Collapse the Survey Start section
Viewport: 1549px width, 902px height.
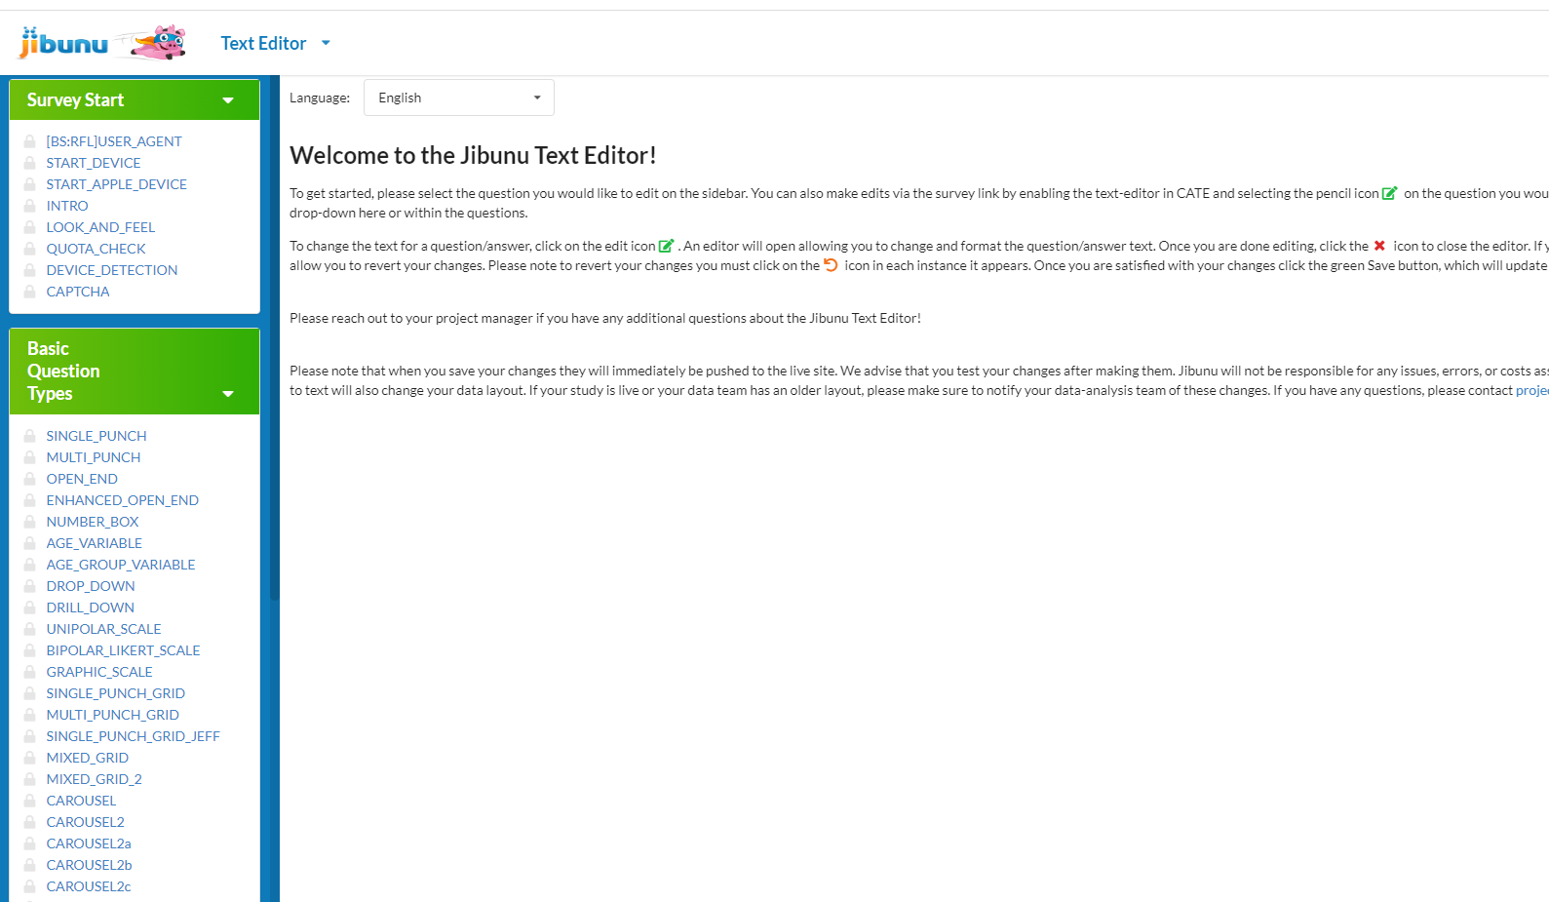coord(228,100)
